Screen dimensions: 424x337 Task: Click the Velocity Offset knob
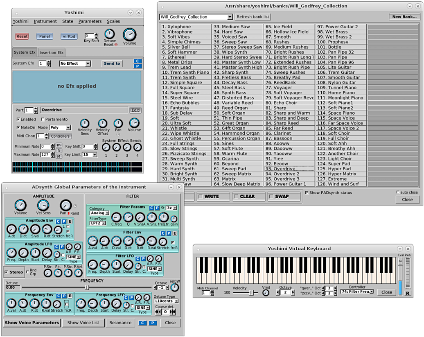(x=102, y=123)
